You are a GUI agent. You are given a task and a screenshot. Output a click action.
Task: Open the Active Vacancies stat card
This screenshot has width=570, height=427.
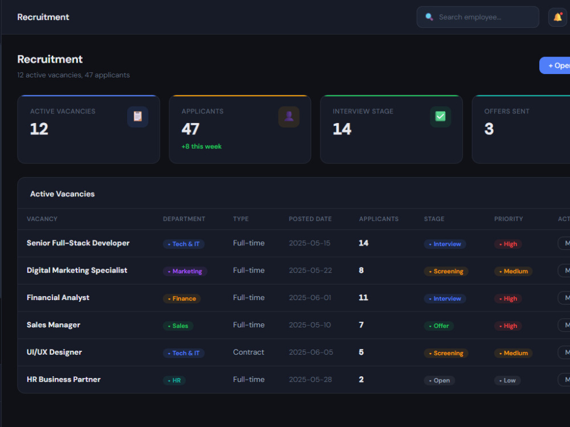[x=89, y=129]
